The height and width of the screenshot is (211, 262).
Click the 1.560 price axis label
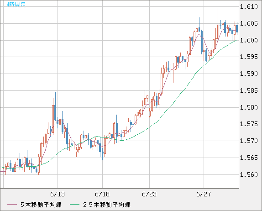[x=249, y=174]
